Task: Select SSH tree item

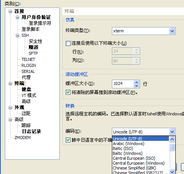Action: click(25, 35)
